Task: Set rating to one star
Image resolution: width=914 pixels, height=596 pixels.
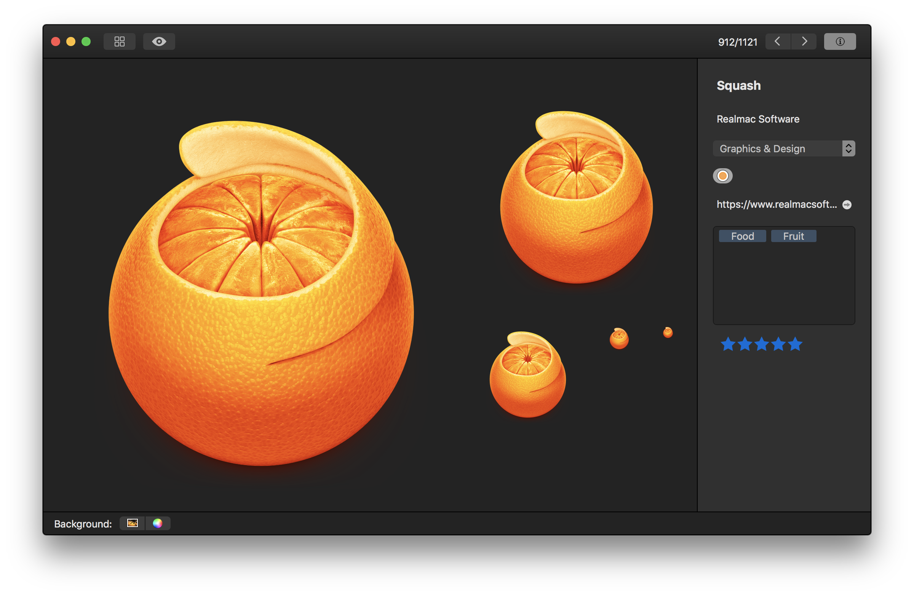Action: pos(728,344)
